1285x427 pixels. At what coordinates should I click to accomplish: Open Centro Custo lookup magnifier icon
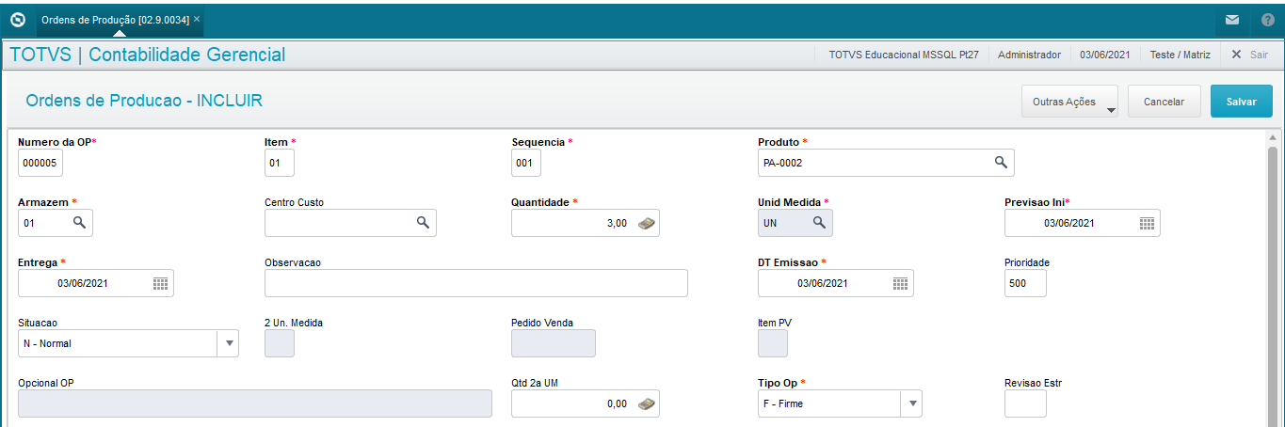coord(424,222)
